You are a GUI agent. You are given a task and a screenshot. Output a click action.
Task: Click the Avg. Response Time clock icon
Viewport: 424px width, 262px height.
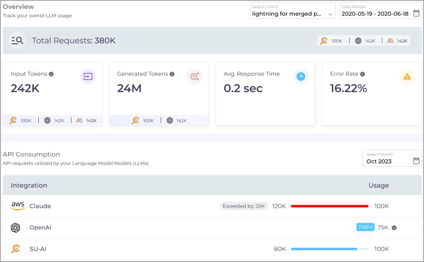tap(301, 77)
